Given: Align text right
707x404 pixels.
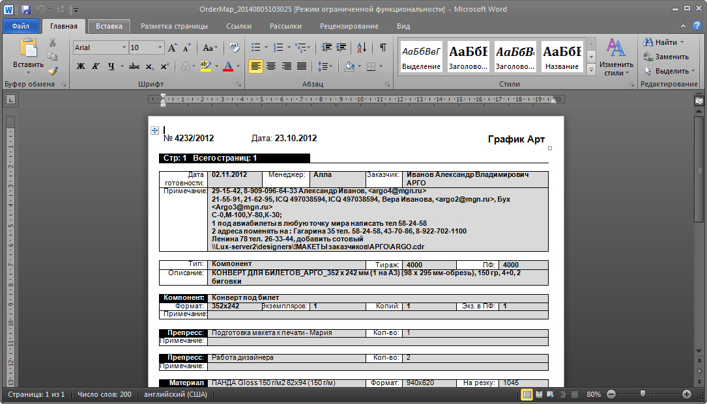Looking at the screenshot, I should (286, 66).
